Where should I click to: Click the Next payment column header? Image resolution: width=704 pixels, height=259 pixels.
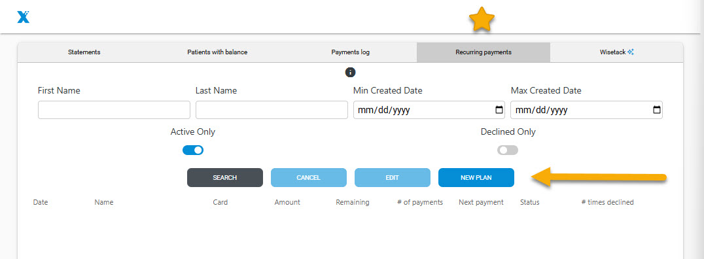(481, 203)
